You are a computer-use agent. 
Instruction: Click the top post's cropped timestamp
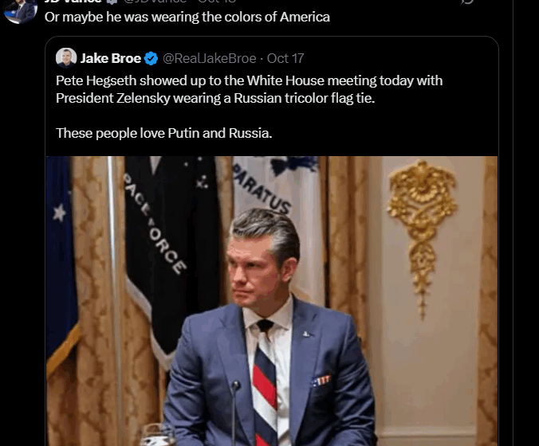click(x=217, y=1)
